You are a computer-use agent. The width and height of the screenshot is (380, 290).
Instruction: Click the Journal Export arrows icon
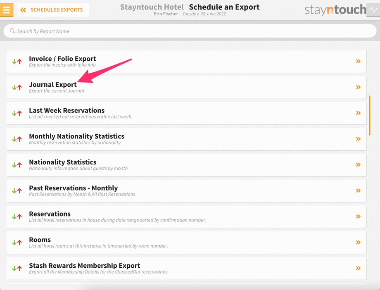click(17, 87)
